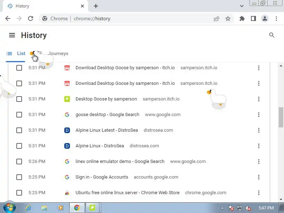
Task: Go back using the browser back arrow
Action: 8,18
